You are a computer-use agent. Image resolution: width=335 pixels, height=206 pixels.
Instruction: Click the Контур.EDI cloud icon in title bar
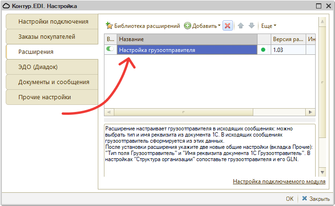coord(7,6)
